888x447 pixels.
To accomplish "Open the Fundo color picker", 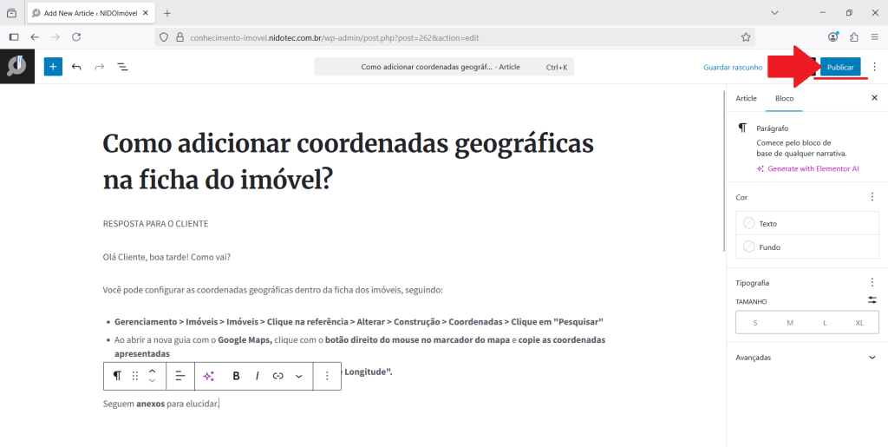I will click(x=806, y=247).
